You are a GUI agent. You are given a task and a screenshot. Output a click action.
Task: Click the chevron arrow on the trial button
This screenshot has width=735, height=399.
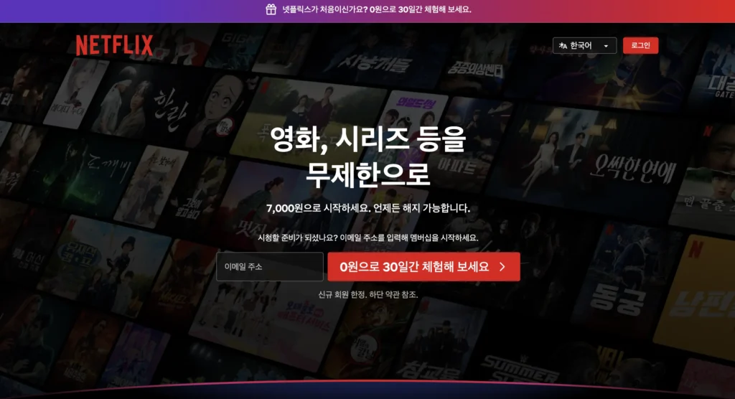502,267
